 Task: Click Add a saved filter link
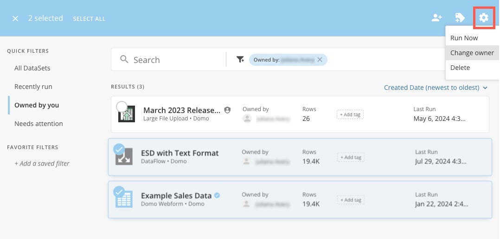(42, 164)
